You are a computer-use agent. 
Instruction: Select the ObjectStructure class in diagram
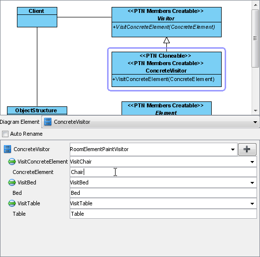click(x=37, y=110)
